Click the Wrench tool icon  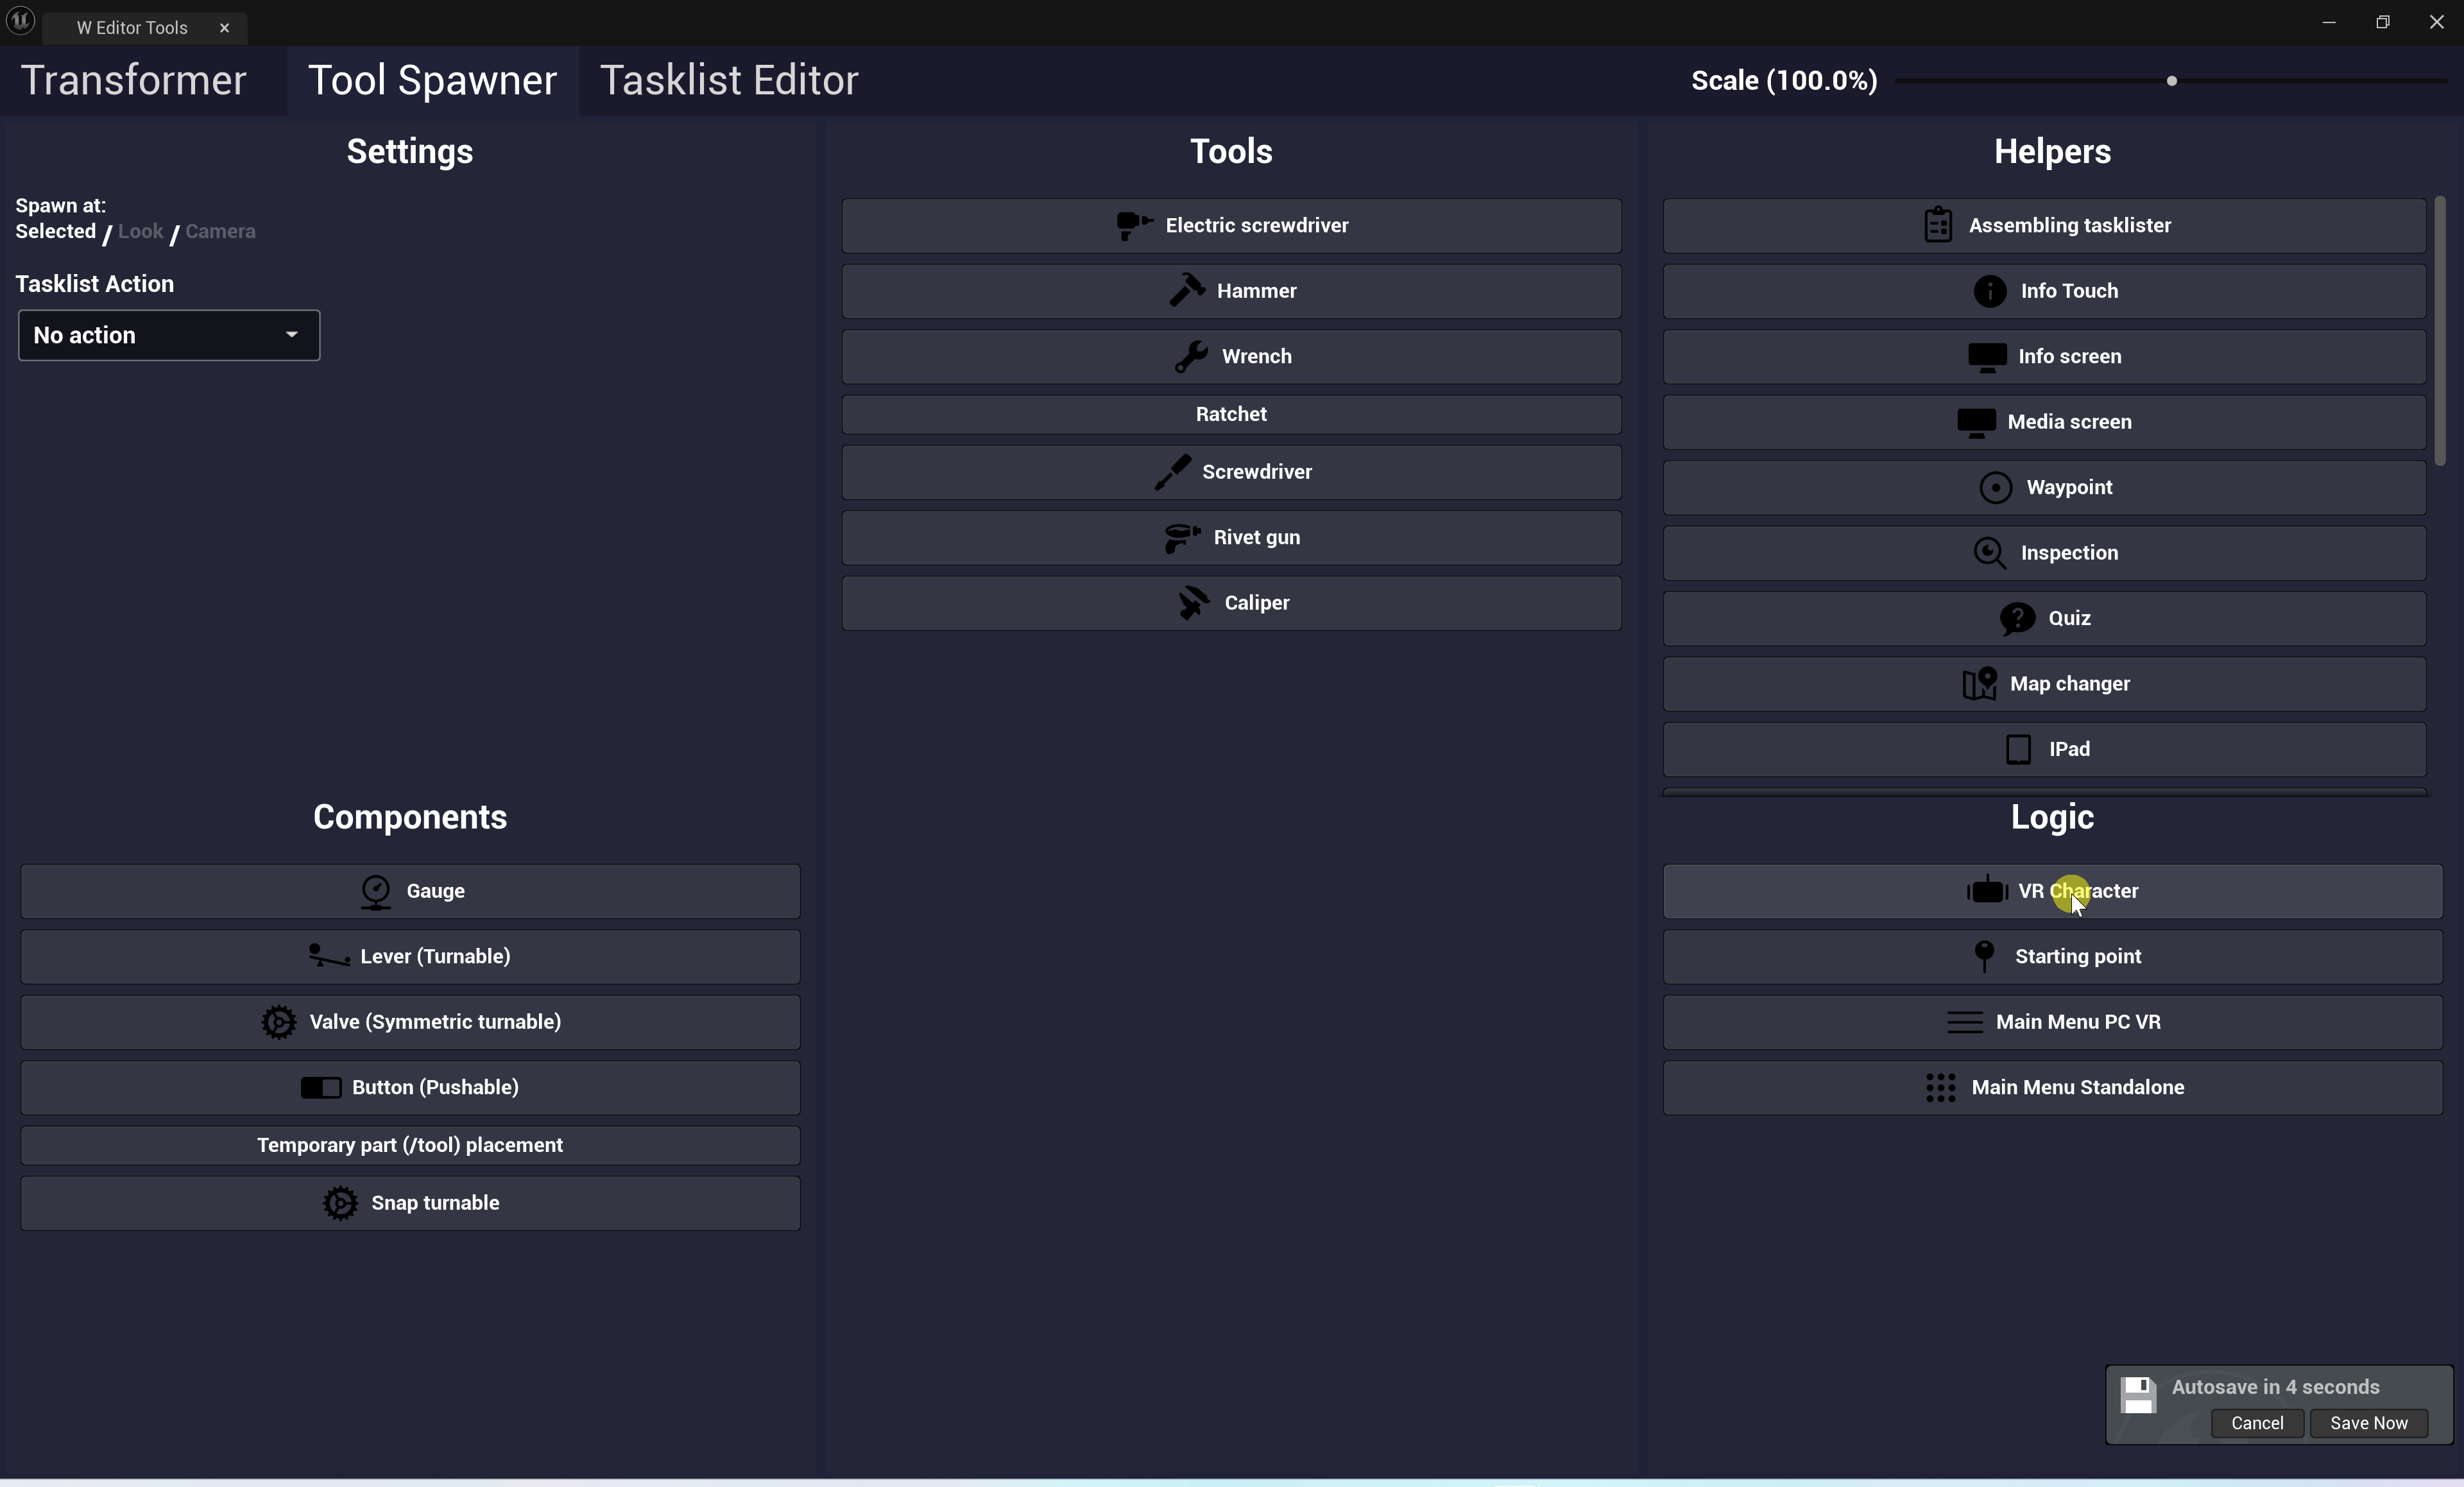tap(1190, 356)
